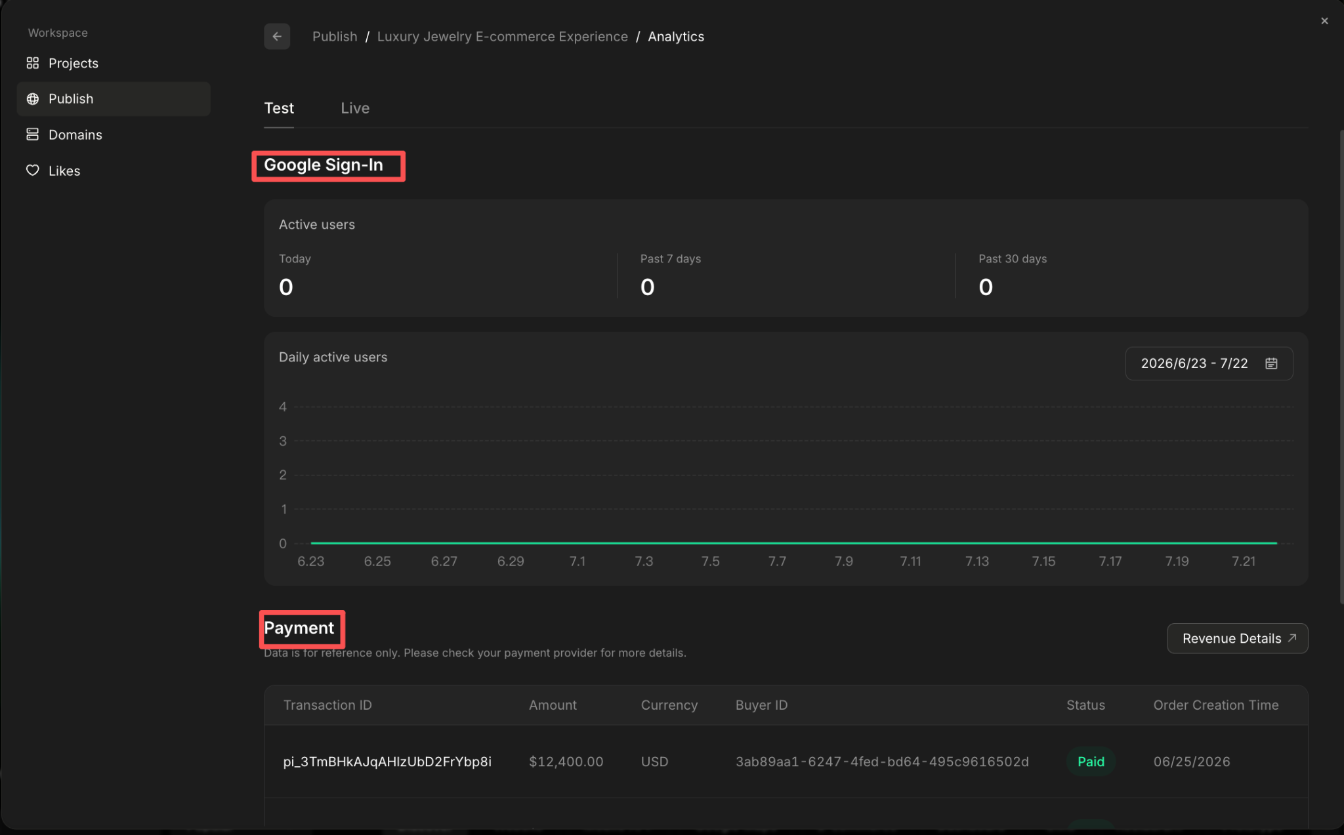This screenshot has width=1344, height=835.
Task: Click the $12,400.00 amount cell
Action: click(566, 762)
